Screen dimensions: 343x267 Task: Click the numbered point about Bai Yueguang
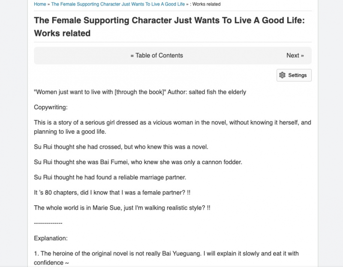pos(166,258)
